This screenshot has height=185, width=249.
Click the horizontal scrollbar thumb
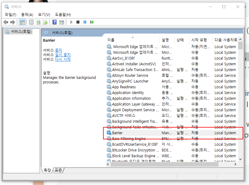click(x=164, y=164)
